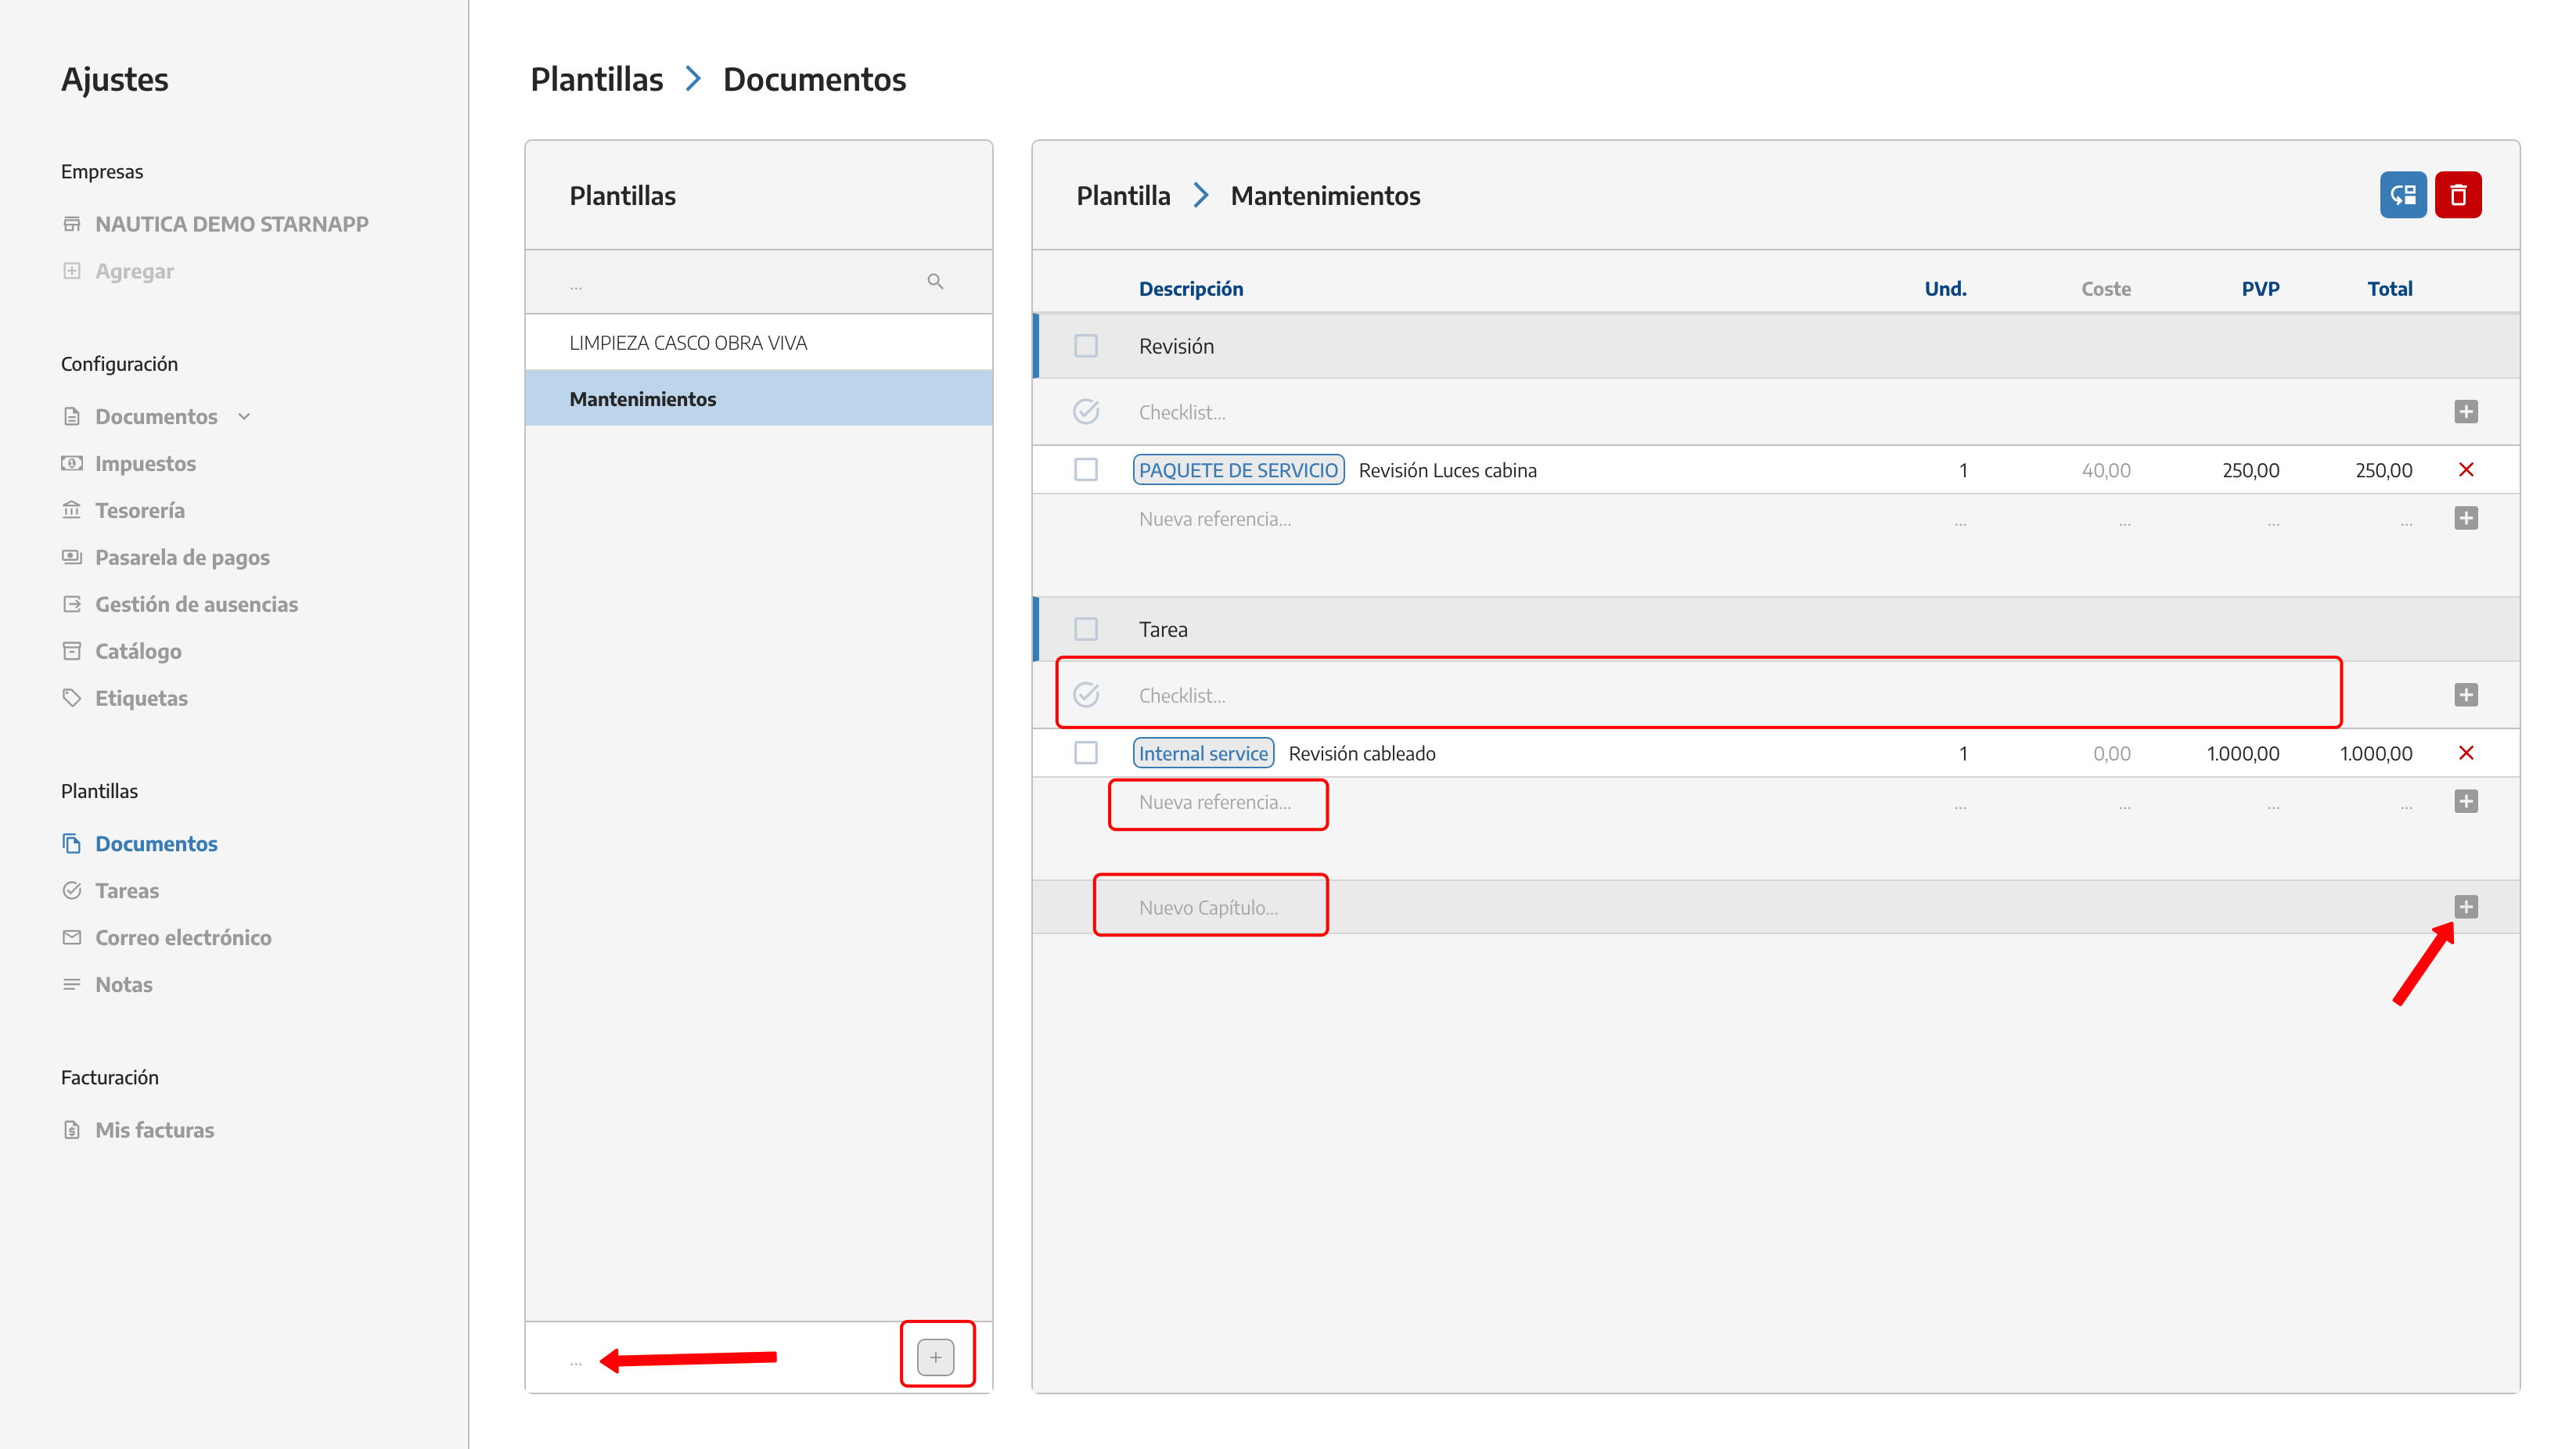Screen dimensions: 2576x1449
Task: Click the Mis facturas invoice icon
Action: tap(72, 1130)
